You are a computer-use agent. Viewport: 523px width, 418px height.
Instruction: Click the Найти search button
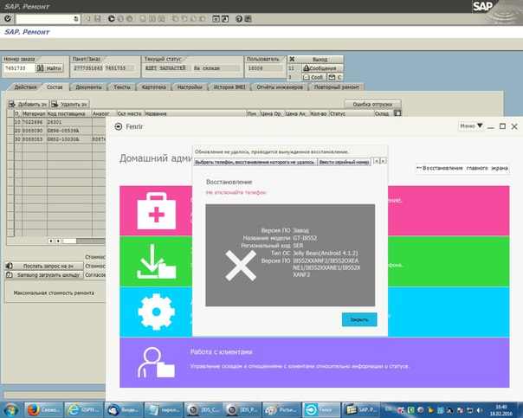click(x=50, y=68)
